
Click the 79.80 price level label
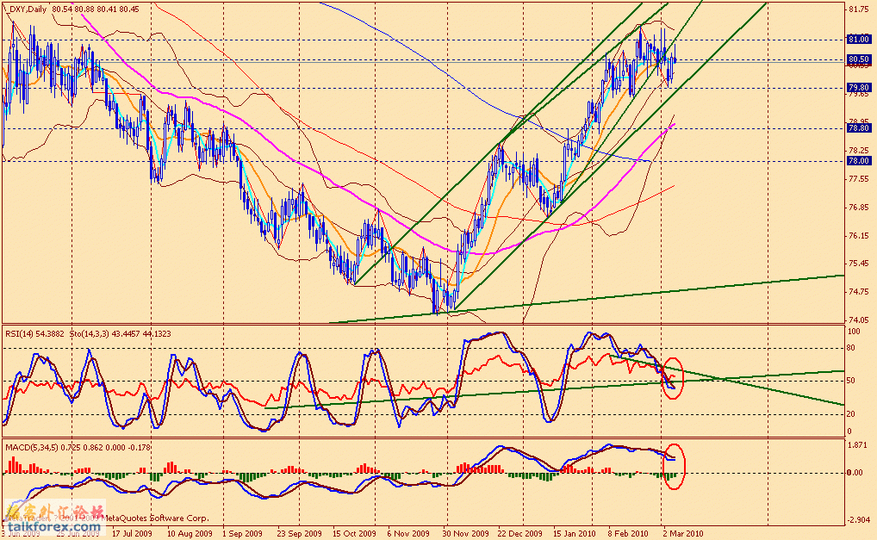coord(858,88)
